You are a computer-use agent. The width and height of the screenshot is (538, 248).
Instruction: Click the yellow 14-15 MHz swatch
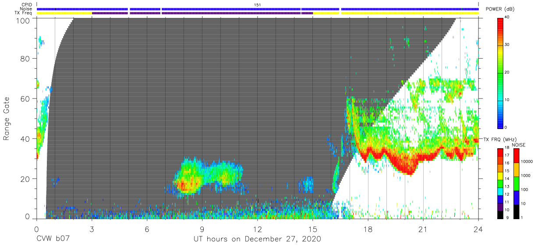tap(500, 175)
